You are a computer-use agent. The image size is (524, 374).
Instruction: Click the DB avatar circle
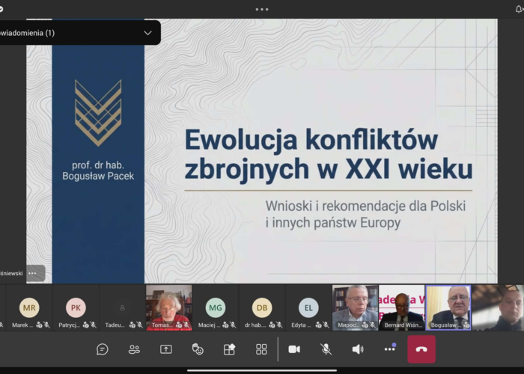[x=262, y=307]
